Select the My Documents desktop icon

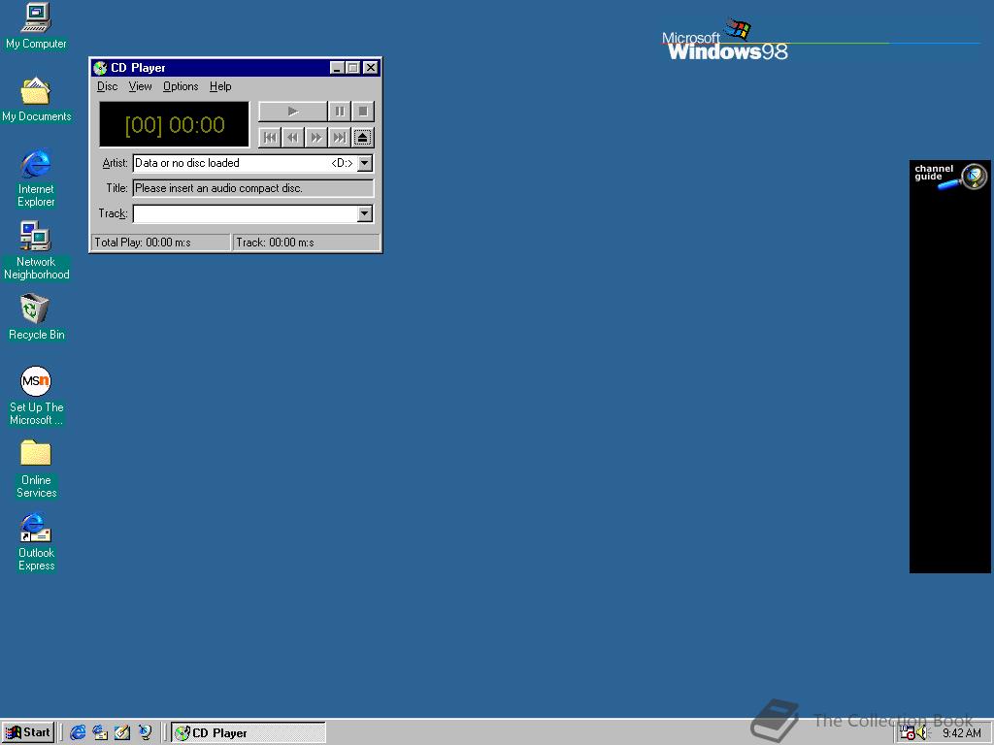tap(36, 100)
